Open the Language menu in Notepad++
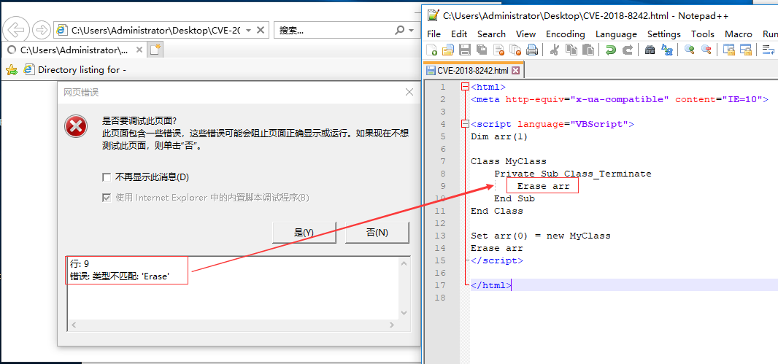The height and width of the screenshot is (364, 778). tap(615, 34)
